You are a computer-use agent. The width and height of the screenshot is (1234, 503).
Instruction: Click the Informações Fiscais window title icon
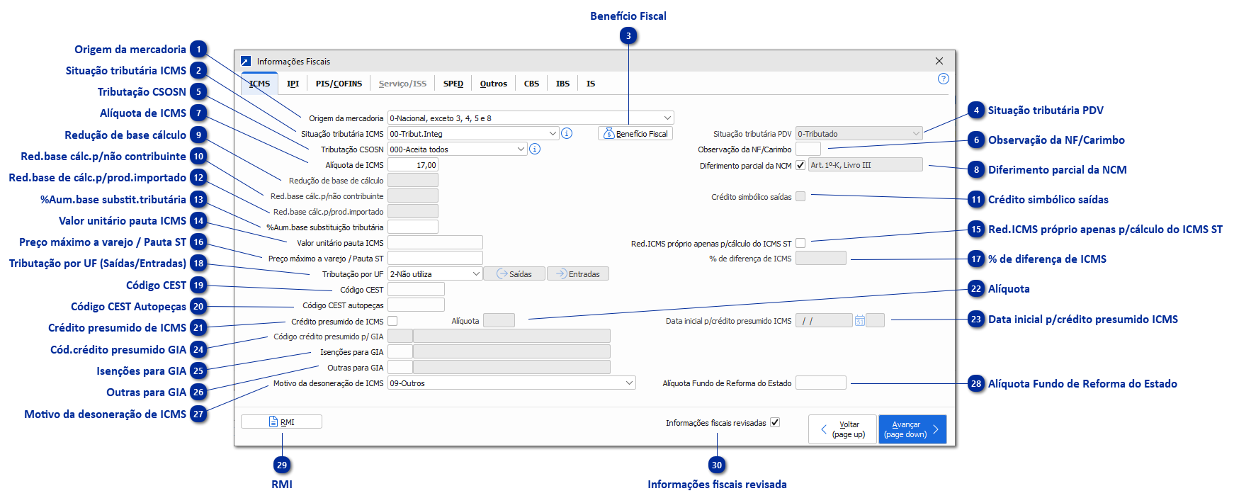[246, 62]
